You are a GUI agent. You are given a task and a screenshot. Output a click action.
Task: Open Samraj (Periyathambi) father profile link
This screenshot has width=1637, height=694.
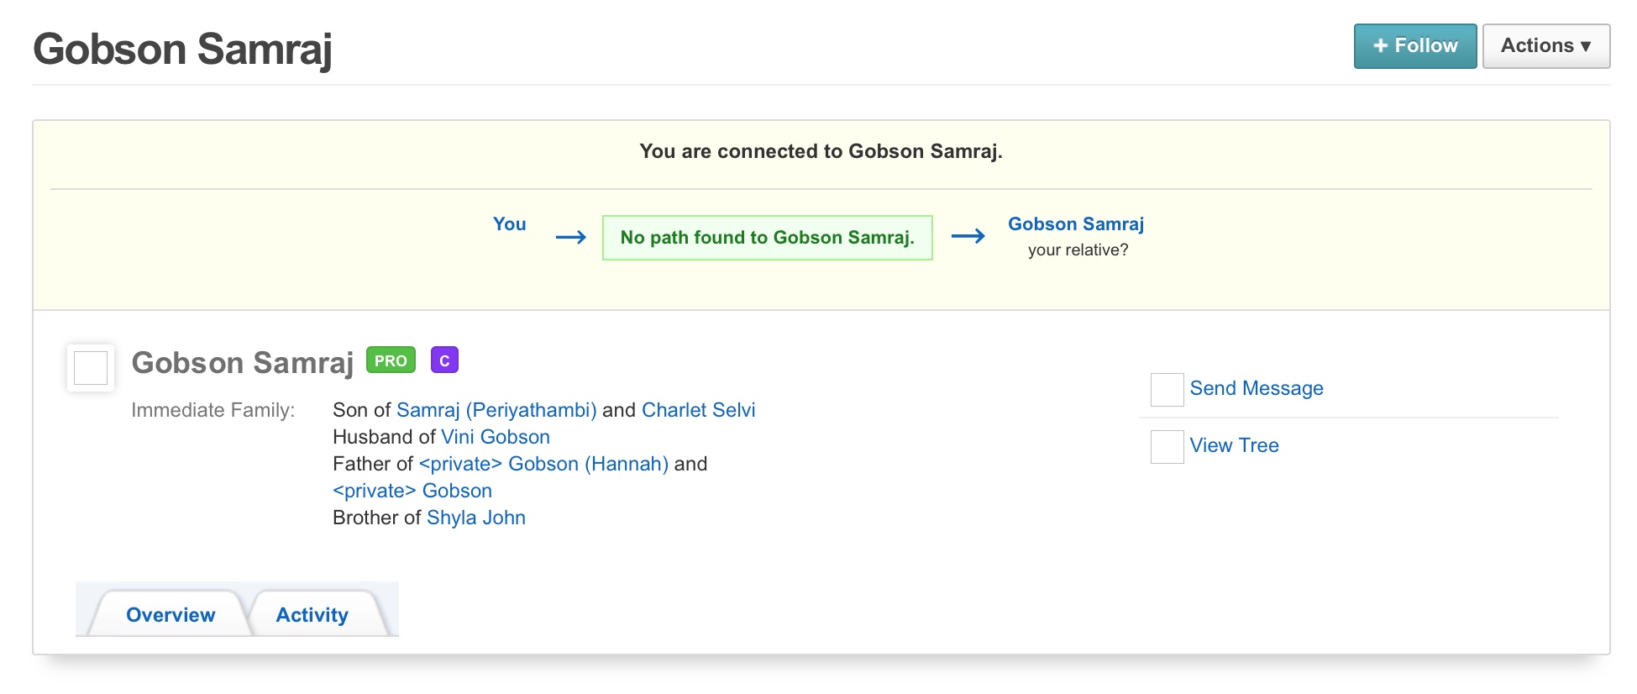coord(496,410)
